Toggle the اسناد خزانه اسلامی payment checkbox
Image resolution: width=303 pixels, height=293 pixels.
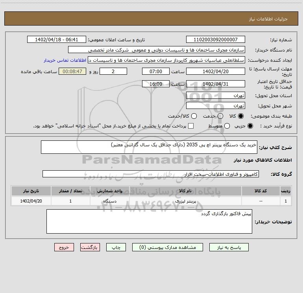click(x=191, y=126)
